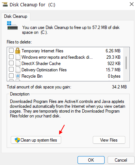Click the Windows drive icon above description
This screenshot has width=135, height=165.
click(x=12, y=25)
